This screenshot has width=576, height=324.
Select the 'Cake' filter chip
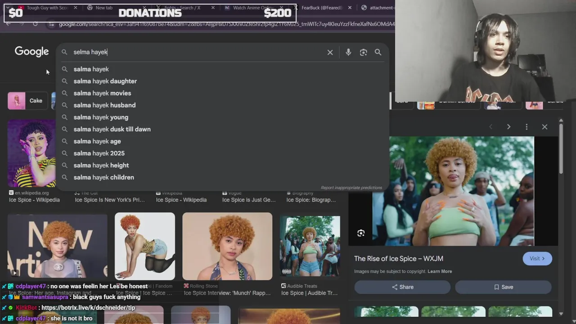pos(27,101)
